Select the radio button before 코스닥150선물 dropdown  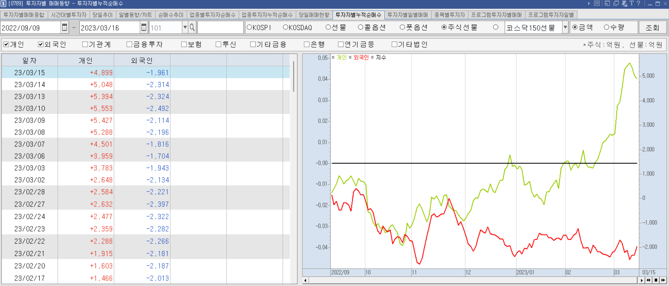click(496, 27)
